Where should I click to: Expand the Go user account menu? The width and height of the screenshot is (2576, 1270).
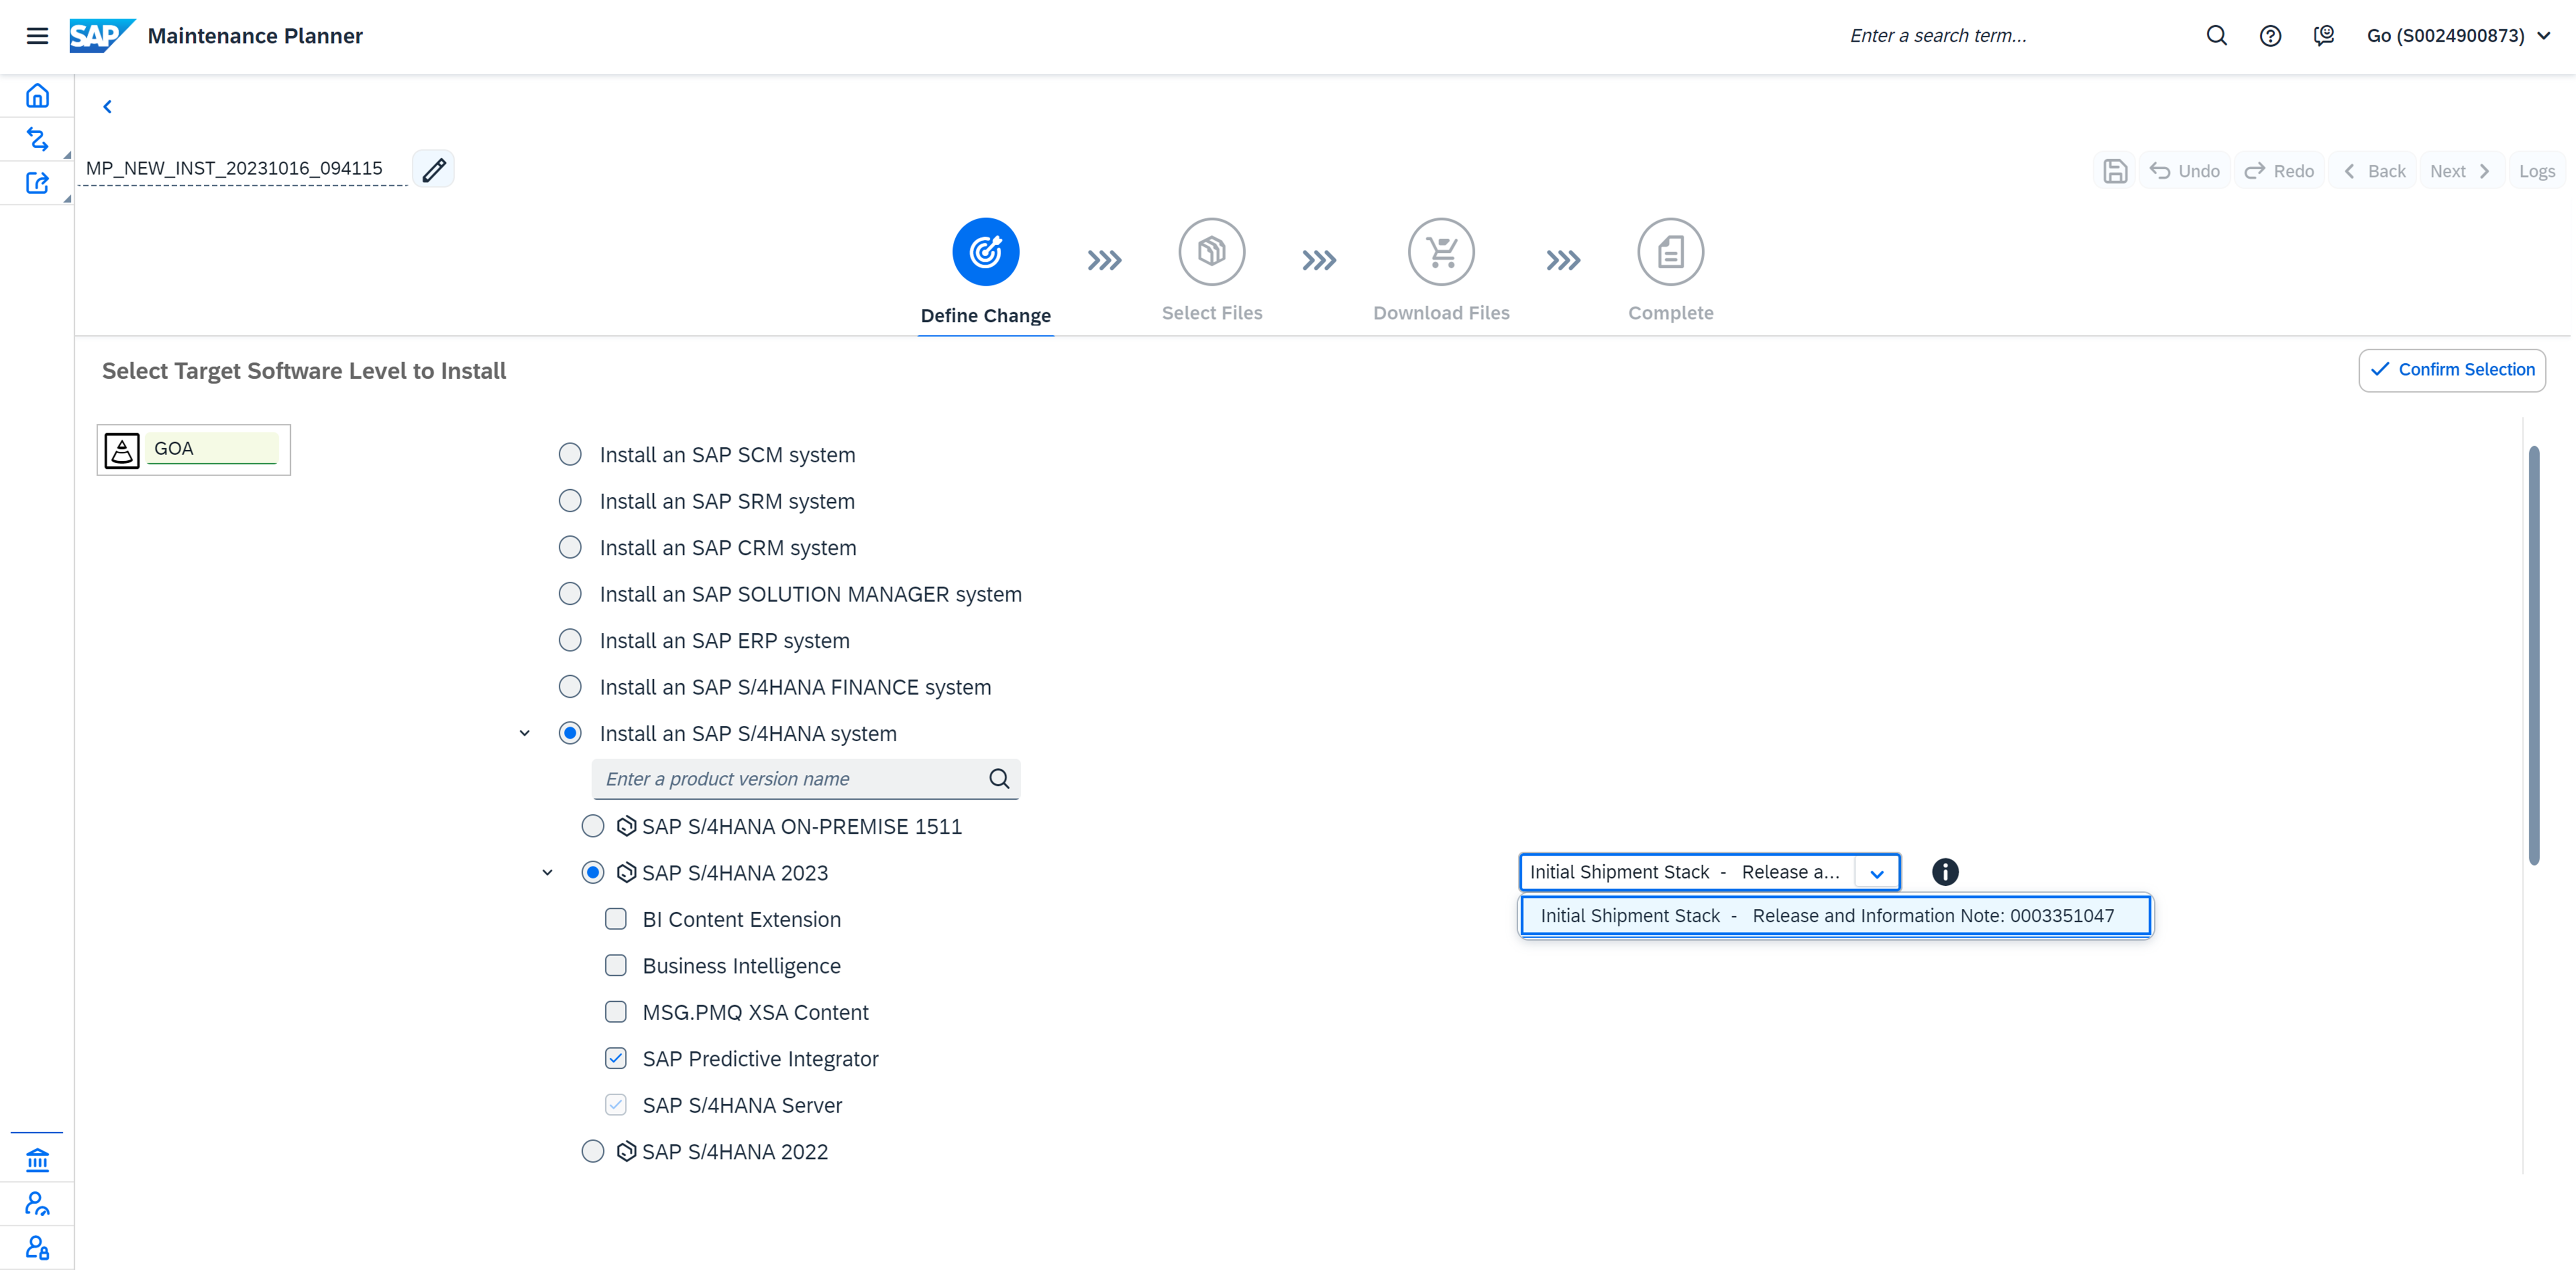point(2543,36)
